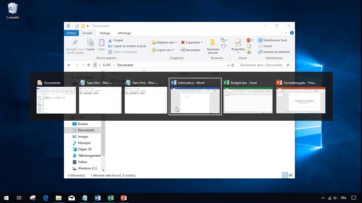Screen dimensions: 362x203
Task: Click the Explorer help question mark icon
Action: tap(292, 33)
